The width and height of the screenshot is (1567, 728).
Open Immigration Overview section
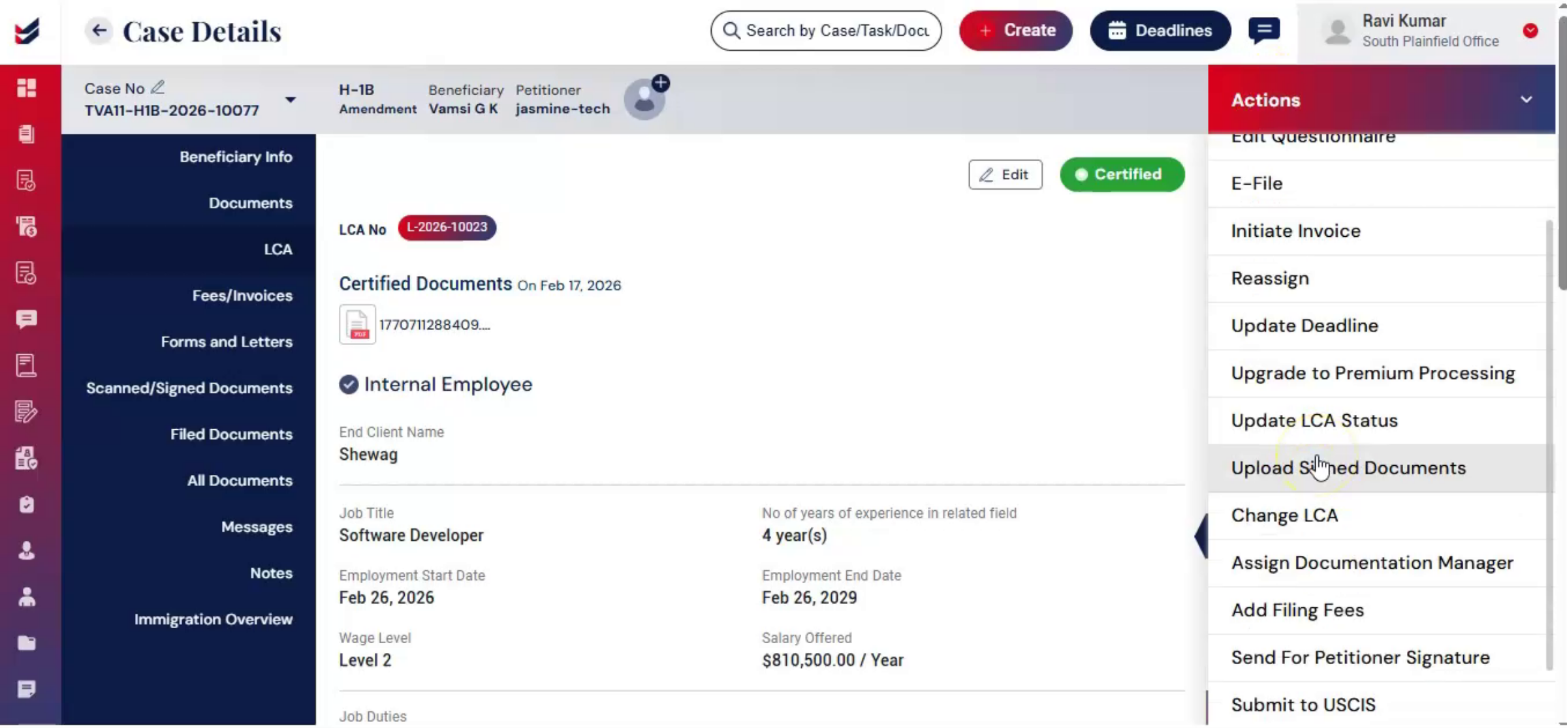(214, 620)
